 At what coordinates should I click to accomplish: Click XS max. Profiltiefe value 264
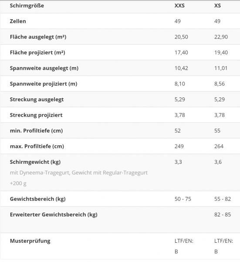pos(219,146)
